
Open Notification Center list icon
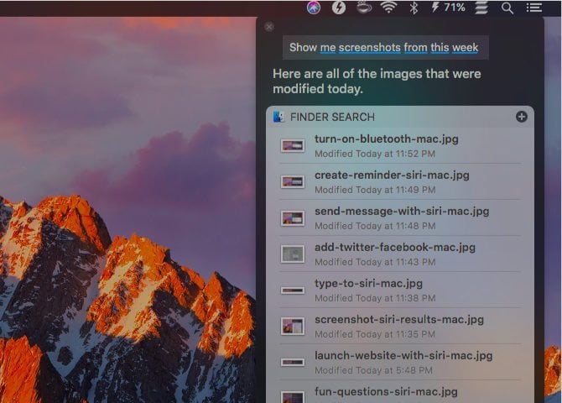[x=533, y=8]
